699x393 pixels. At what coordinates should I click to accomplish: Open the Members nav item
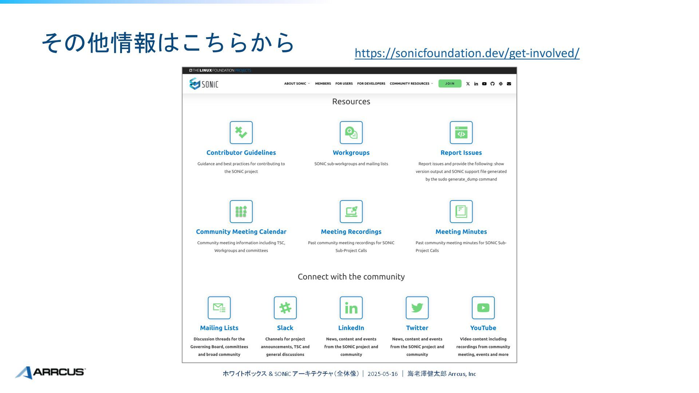323,84
